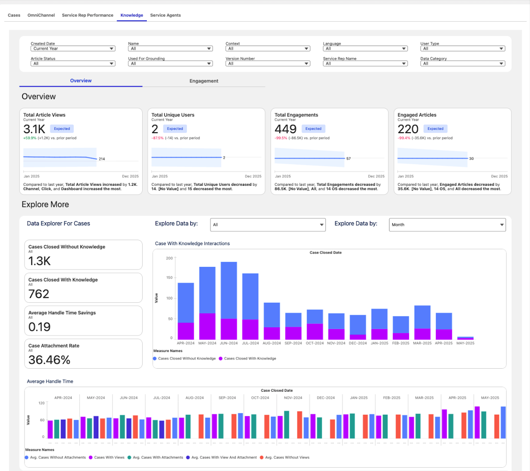Switch to the Cases tab
Screen dimensions: 530x471
pos(14,15)
